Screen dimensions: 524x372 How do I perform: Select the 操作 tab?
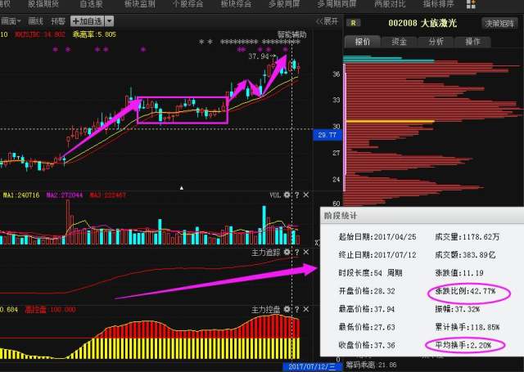click(472, 42)
